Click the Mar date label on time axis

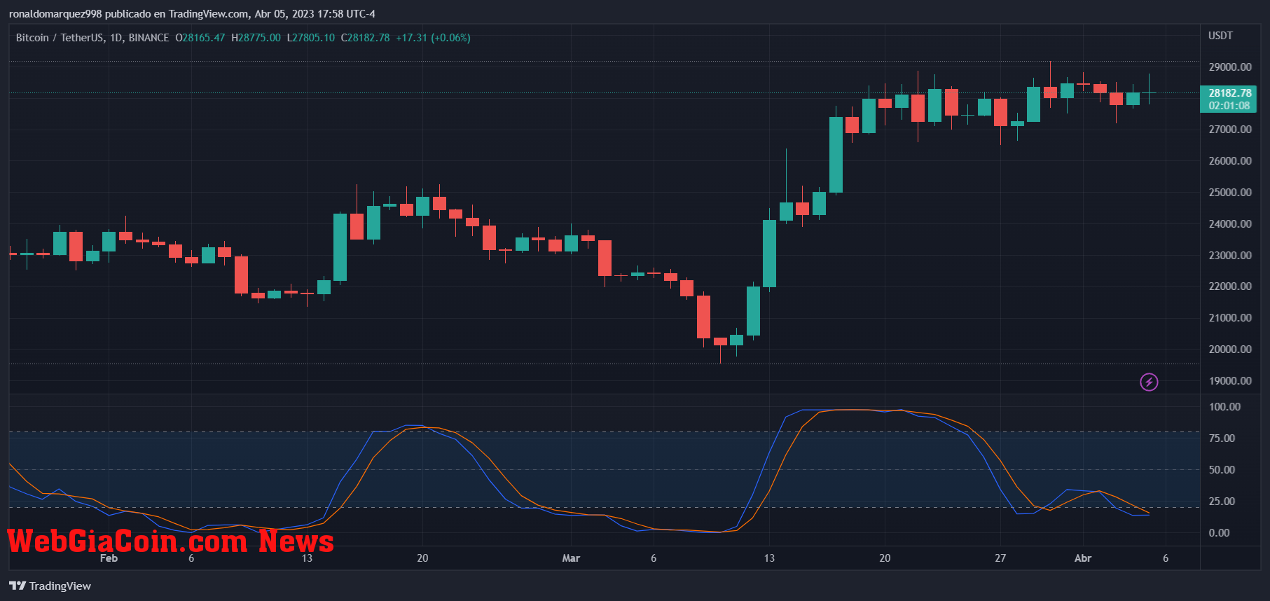point(571,558)
